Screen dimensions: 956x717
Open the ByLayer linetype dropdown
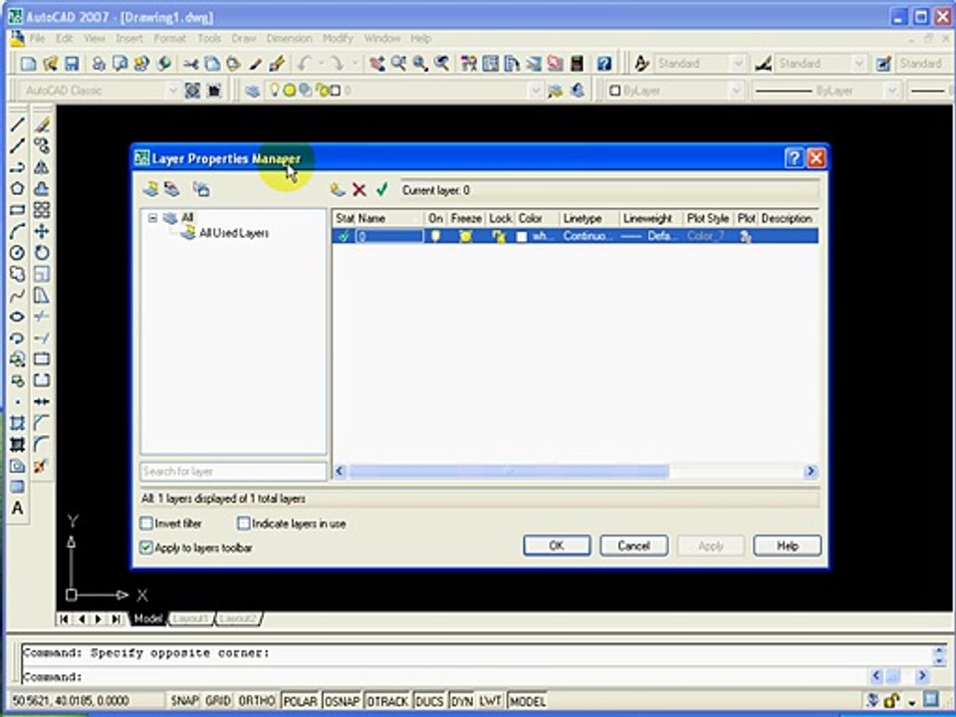(x=892, y=91)
